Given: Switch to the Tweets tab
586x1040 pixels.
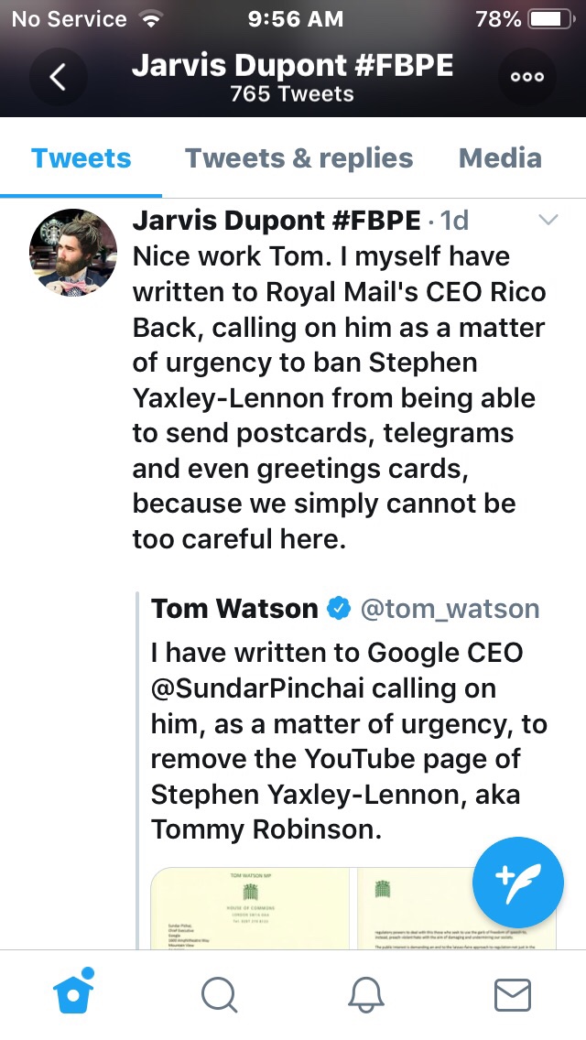Looking at the screenshot, I should 81,158.
